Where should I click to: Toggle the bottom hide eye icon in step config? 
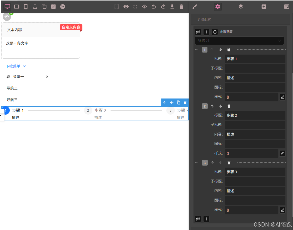tap(198, 219)
